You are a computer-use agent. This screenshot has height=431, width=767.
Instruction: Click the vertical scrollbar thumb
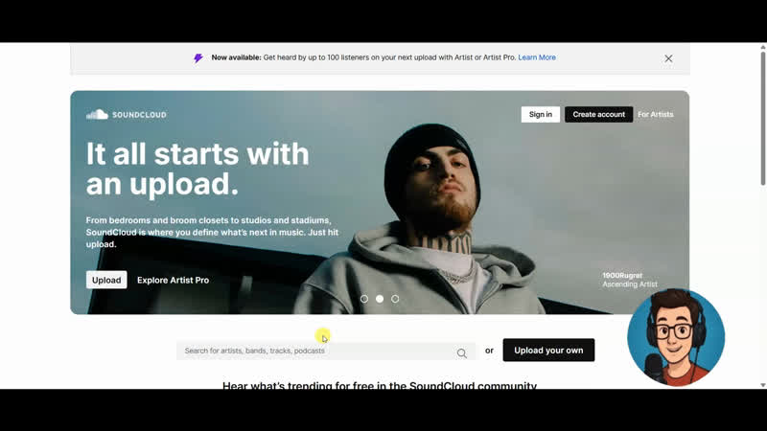(x=762, y=118)
